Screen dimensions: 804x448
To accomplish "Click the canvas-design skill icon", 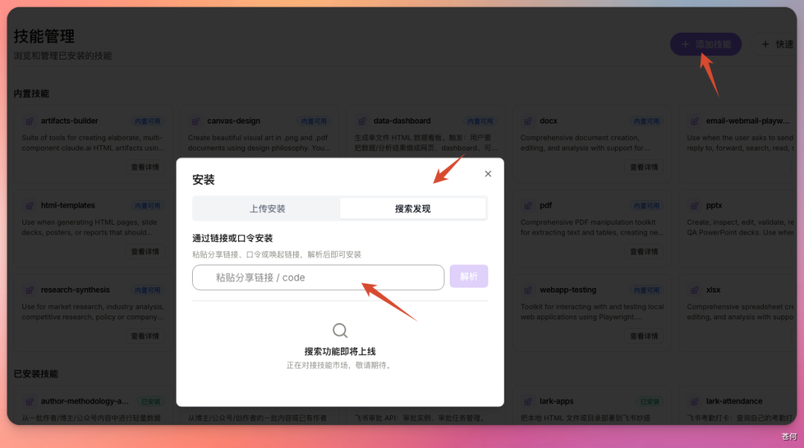I will (x=196, y=121).
